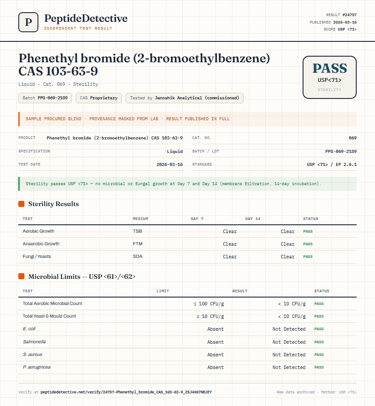This screenshot has height=406, width=375.
Task: Select the CAS Proprietary tag
Action: pos(99,98)
